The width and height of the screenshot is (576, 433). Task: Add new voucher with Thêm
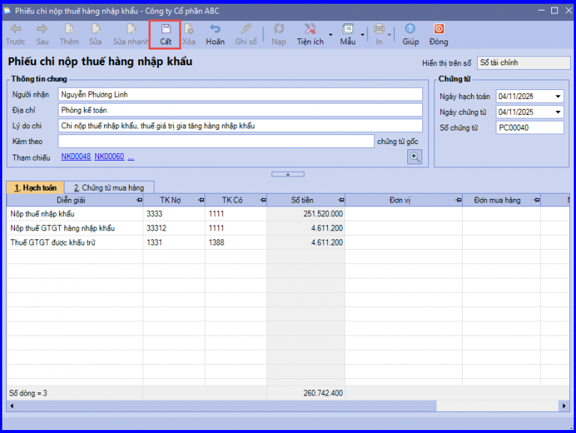pyautogui.click(x=69, y=35)
